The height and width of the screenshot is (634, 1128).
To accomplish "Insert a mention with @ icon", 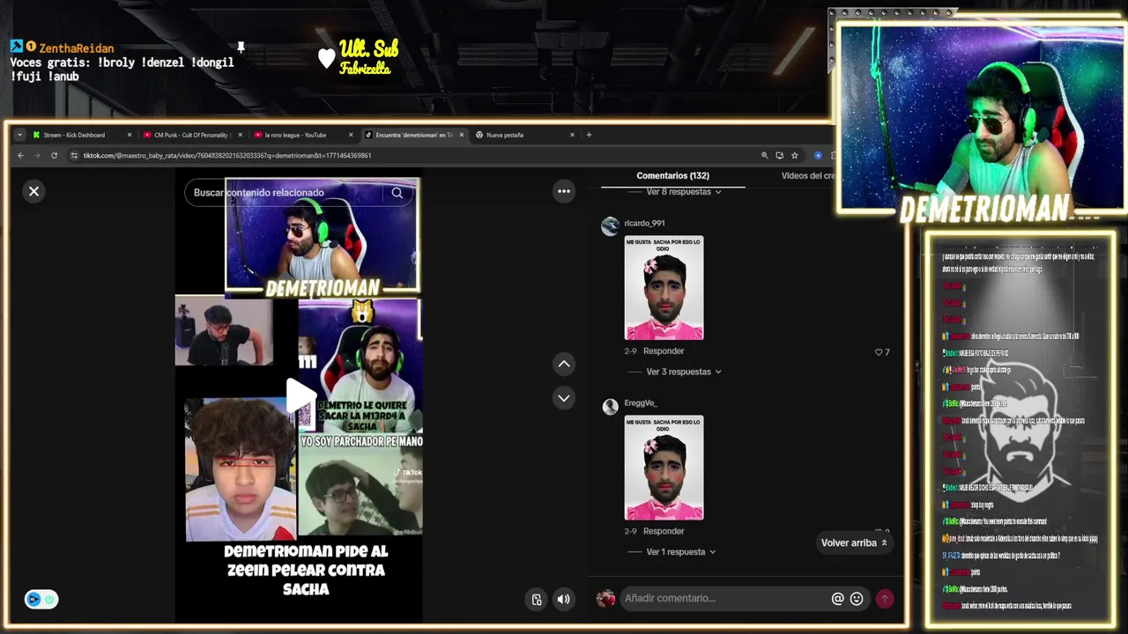I will tap(838, 599).
